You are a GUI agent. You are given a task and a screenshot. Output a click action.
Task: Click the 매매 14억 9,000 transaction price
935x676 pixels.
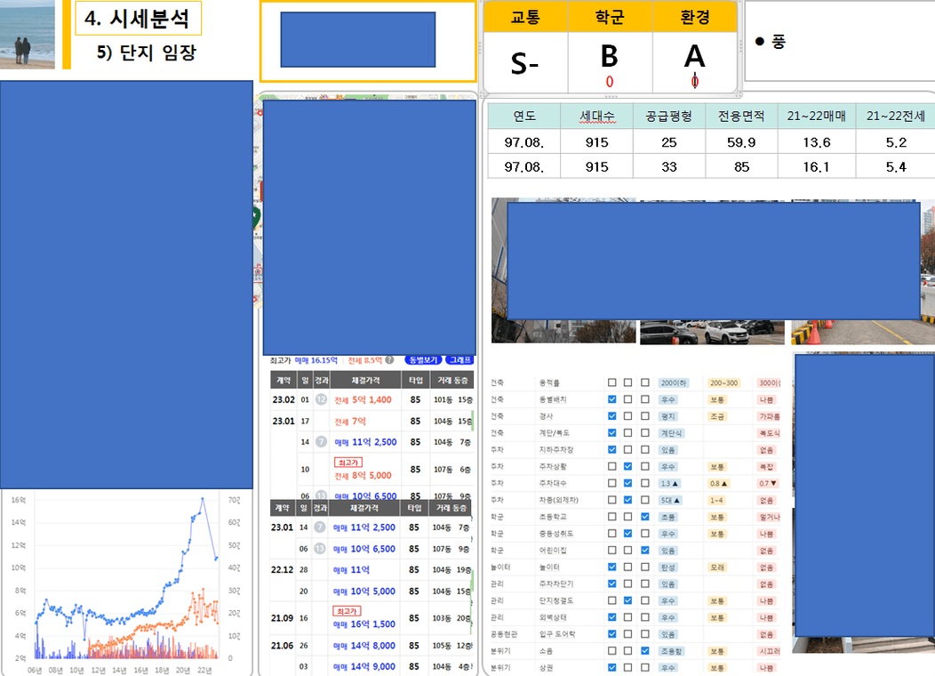pyautogui.click(x=364, y=666)
